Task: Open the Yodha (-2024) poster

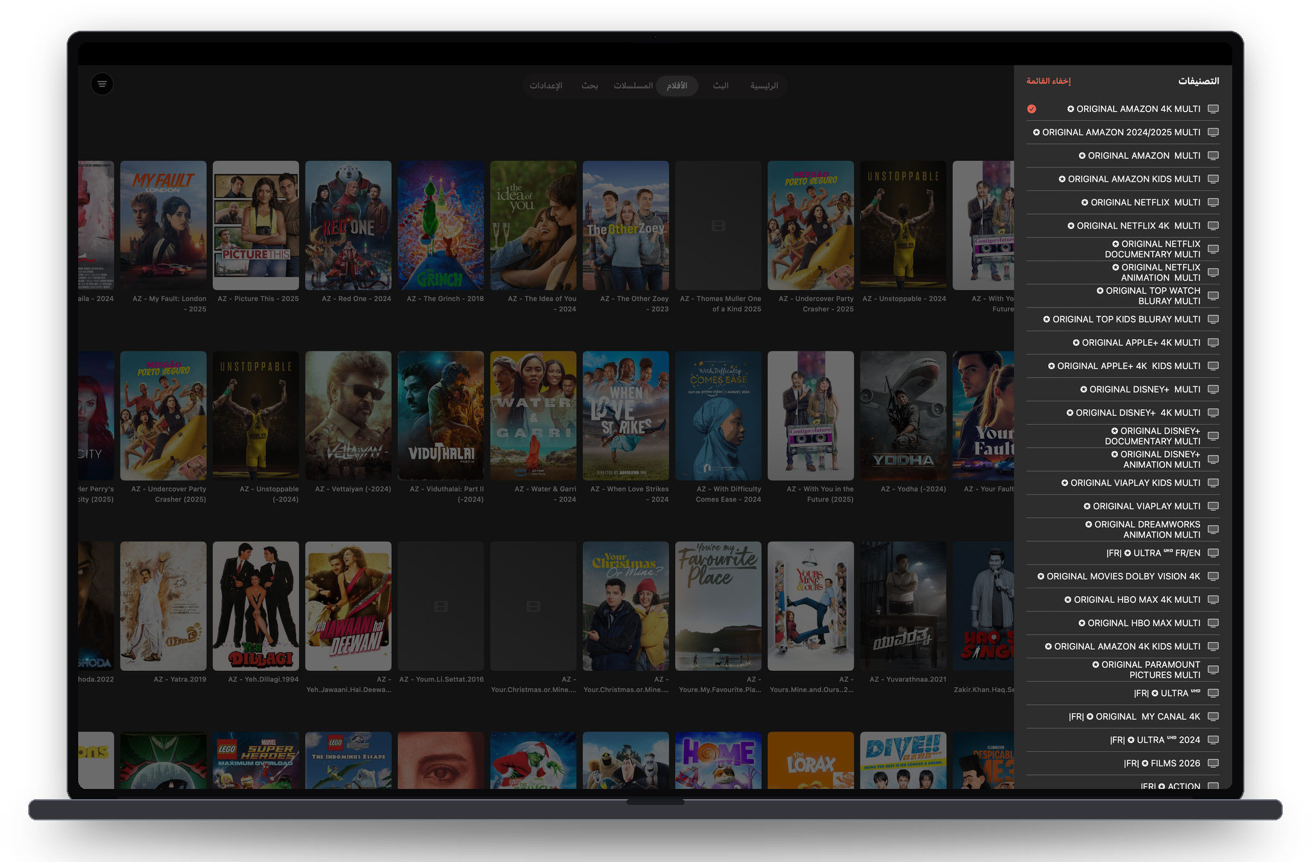Action: [x=903, y=415]
